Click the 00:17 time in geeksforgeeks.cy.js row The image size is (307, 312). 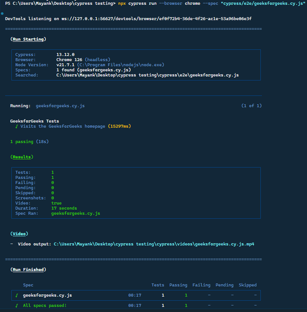coord(135,295)
